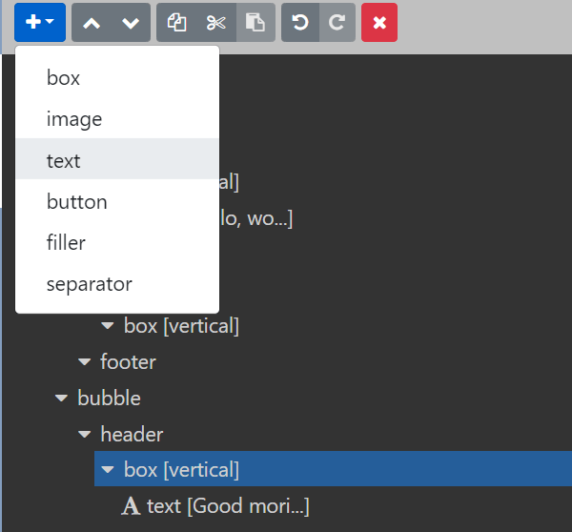Redo the undone change

337,23
